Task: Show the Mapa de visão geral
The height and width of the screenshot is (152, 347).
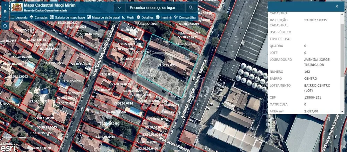Action: click(103, 17)
